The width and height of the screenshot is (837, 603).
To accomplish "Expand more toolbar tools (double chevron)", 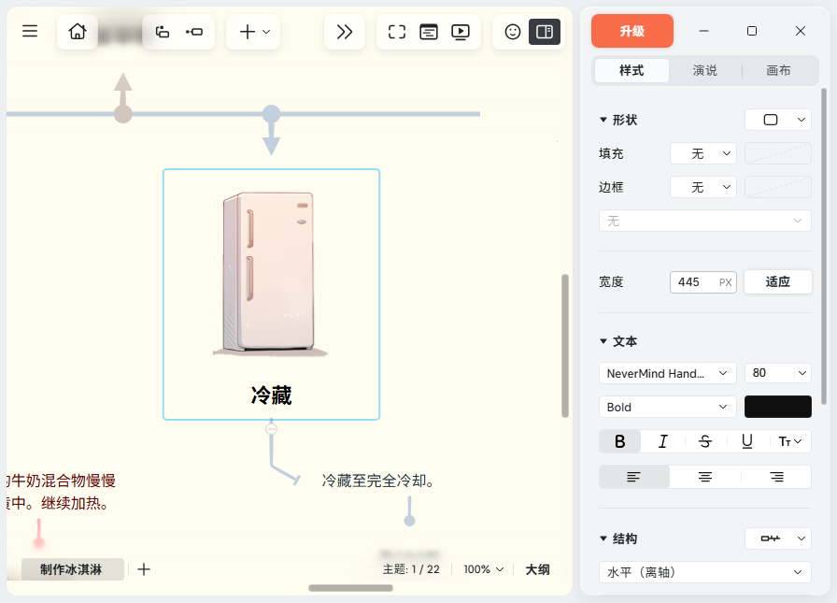I will click(x=345, y=32).
